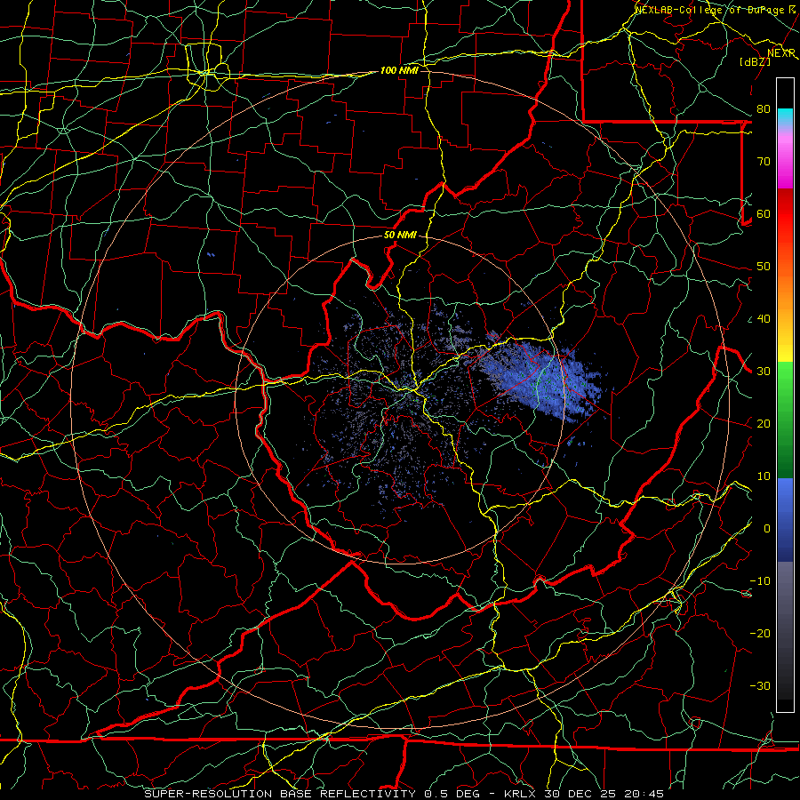
Task: Click the 30 value on the dBZ scale
Action: tap(764, 372)
